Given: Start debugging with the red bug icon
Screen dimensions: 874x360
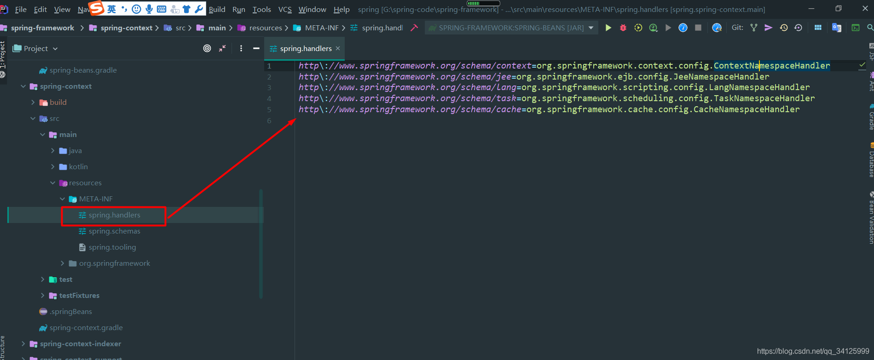Looking at the screenshot, I should 623,28.
